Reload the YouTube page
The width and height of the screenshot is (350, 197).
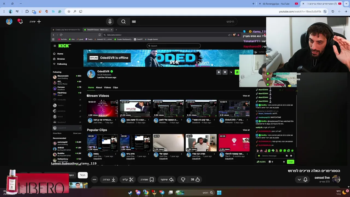[x=333, y=11]
